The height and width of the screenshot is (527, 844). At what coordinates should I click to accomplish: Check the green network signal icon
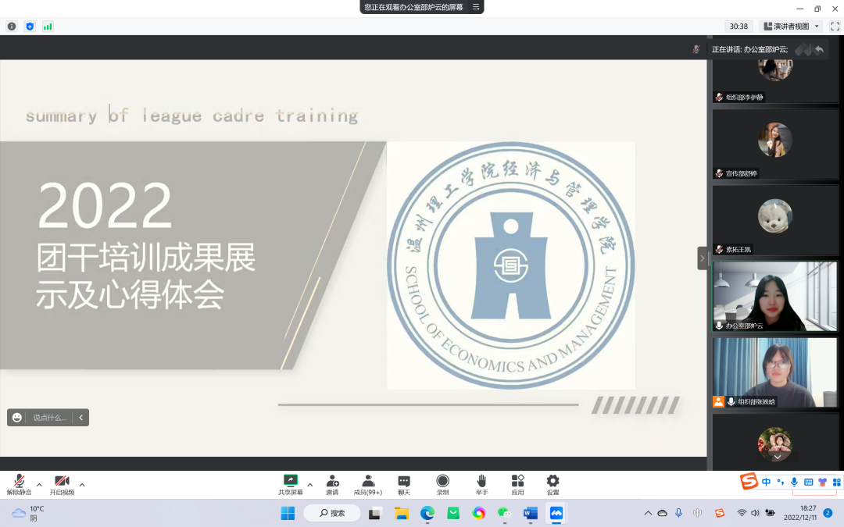48,27
